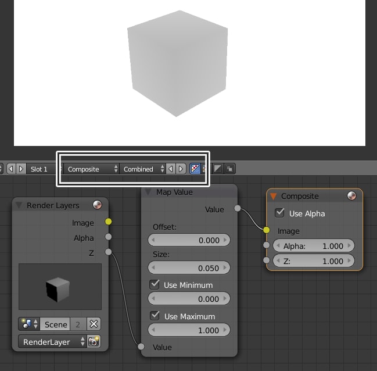Screen dimensions: 377x371
Task: Click Render Layers Image output socket
Action: coord(109,222)
